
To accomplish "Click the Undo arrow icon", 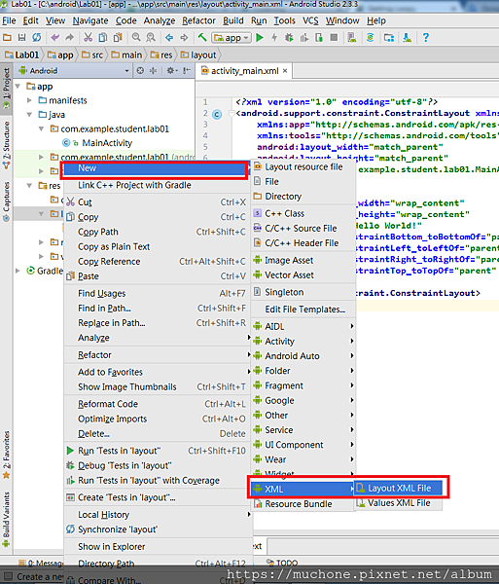I will point(55,38).
